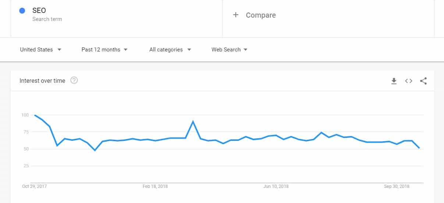This screenshot has height=203, width=444.
Task: Open the United States region dropdown
Action: (x=40, y=50)
